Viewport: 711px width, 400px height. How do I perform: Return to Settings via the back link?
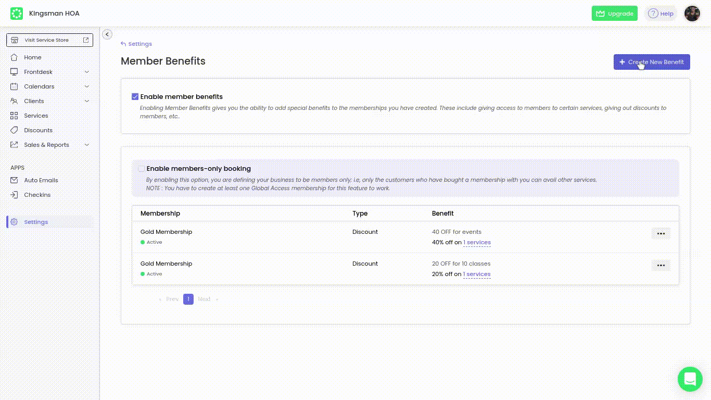click(x=136, y=44)
